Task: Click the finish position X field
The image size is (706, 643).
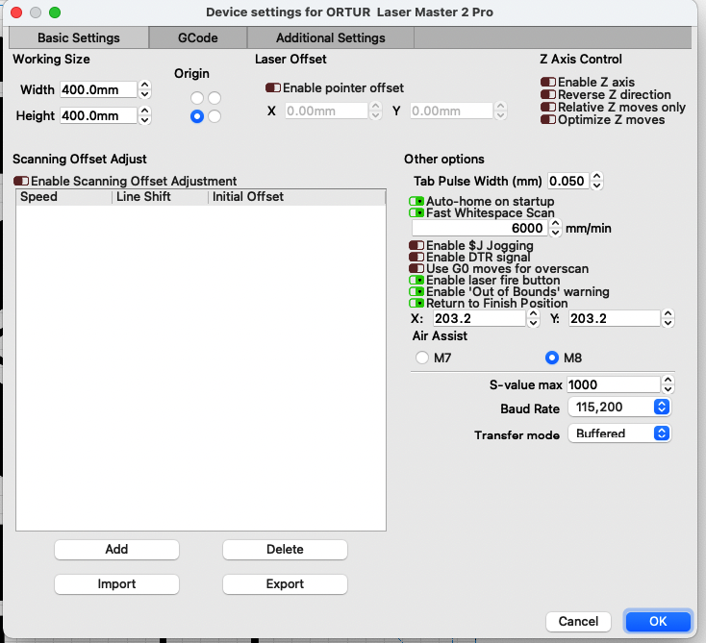Action: click(479, 318)
